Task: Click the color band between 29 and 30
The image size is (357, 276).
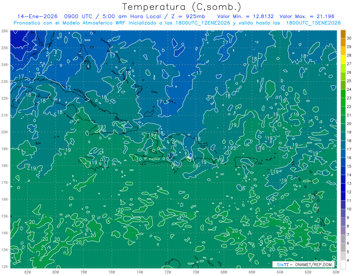Action: [343, 43]
